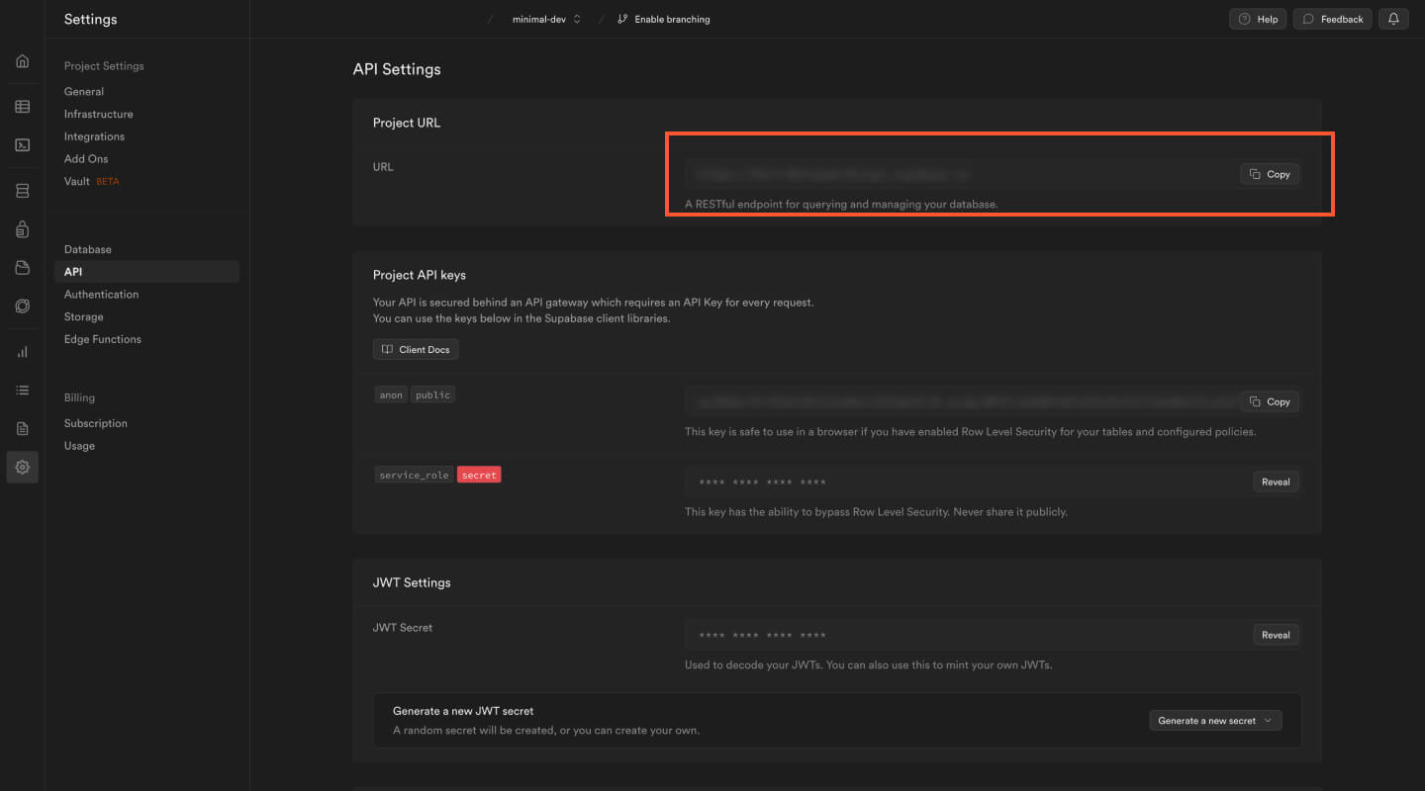Open the Storage folder icon
This screenshot has width=1425, height=791.
pos(22,268)
